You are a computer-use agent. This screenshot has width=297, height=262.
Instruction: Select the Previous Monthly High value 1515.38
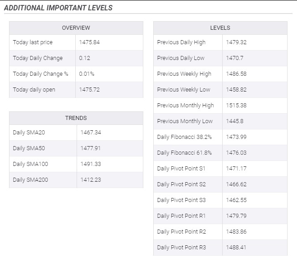pyautogui.click(x=236, y=106)
